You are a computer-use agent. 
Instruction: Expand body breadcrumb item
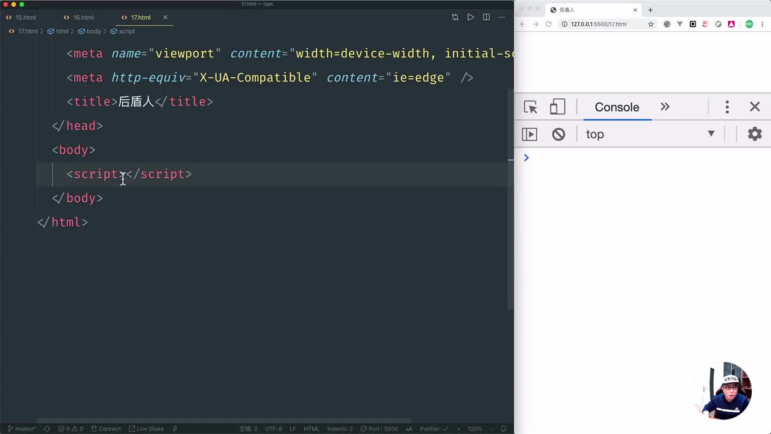point(89,31)
